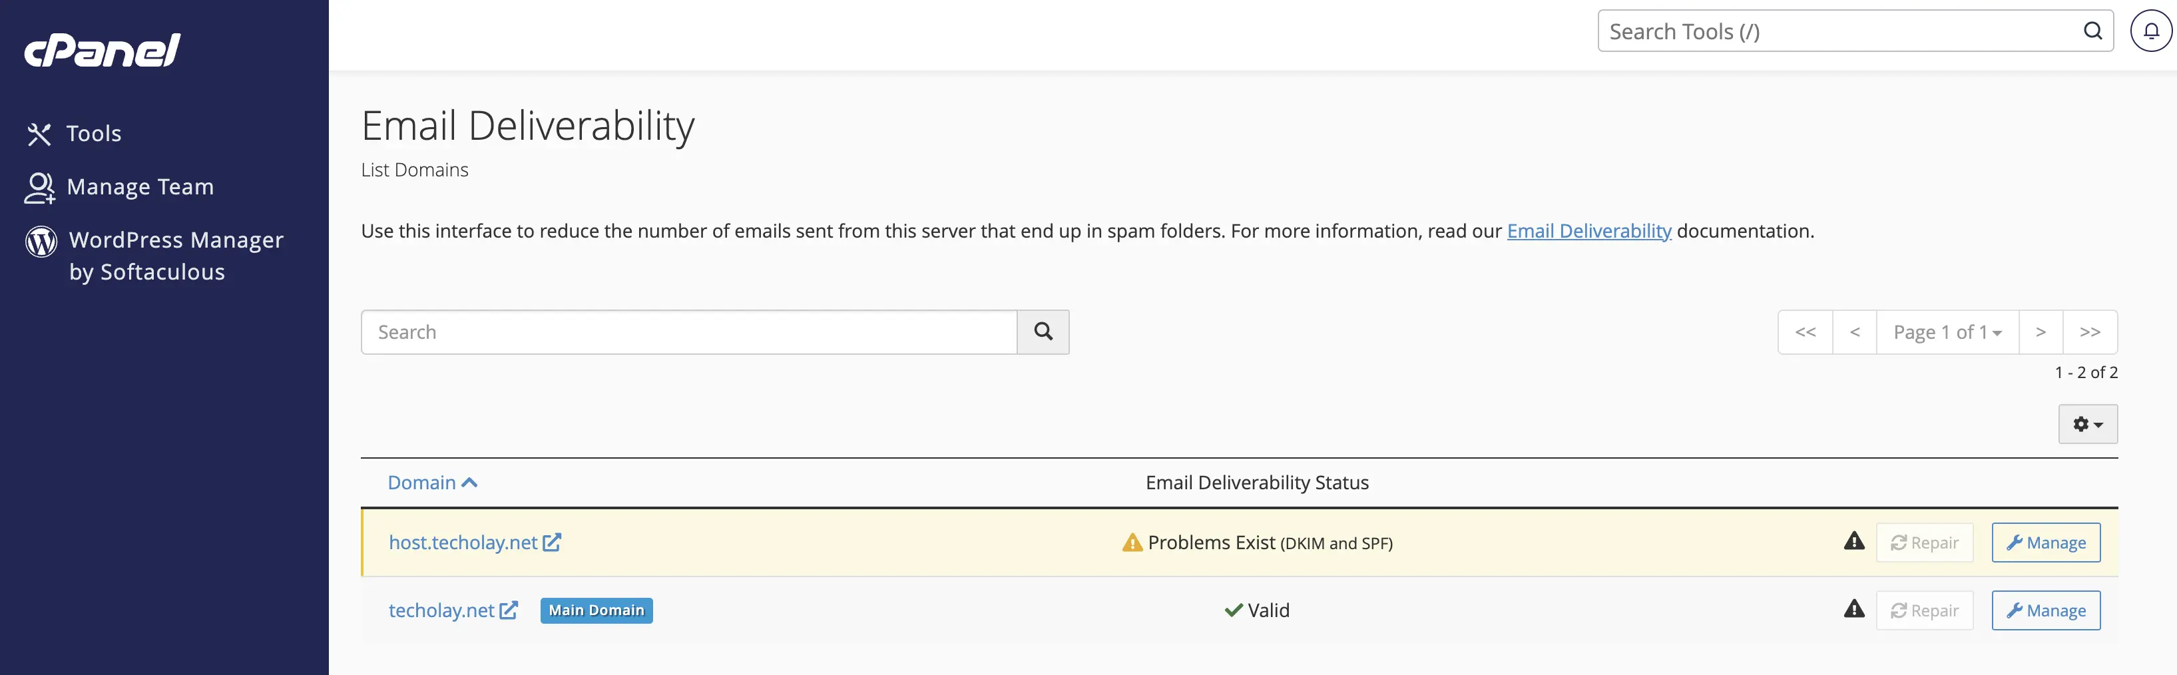Click external link icon beside host.techolay.net

[x=552, y=543]
